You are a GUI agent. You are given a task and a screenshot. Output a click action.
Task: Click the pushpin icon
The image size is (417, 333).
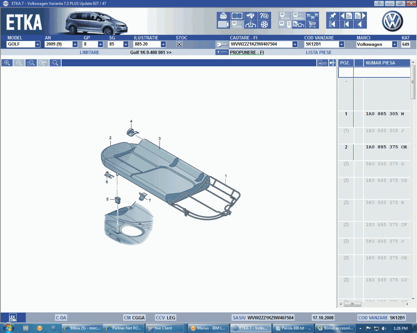point(333,16)
